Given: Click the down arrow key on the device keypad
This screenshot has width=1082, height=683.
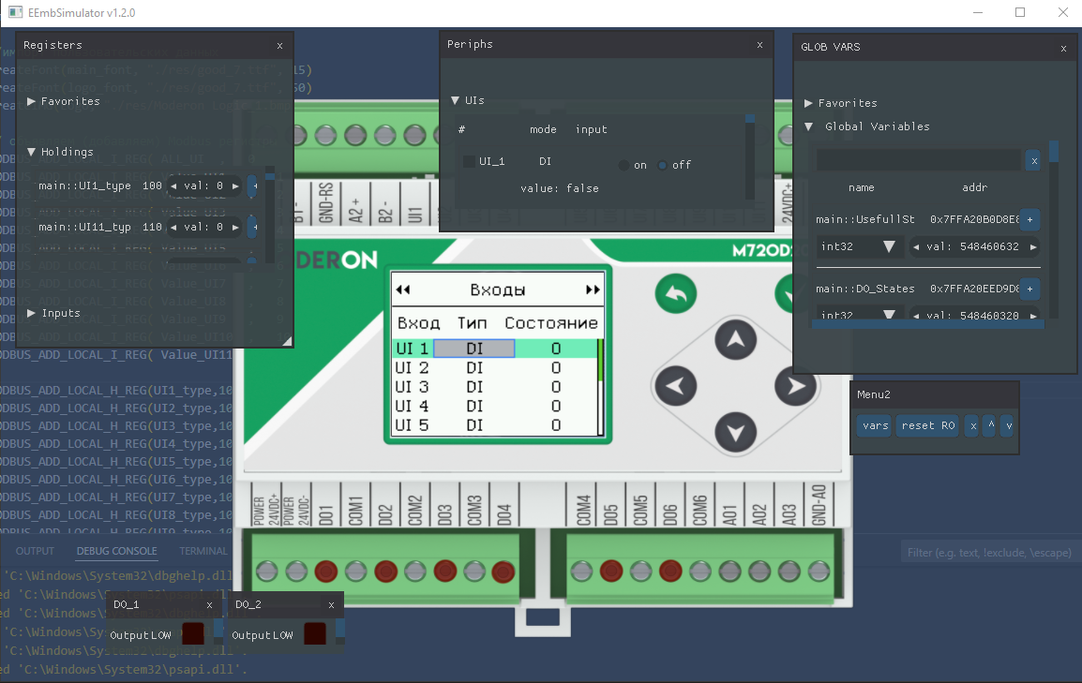Looking at the screenshot, I should (736, 433).
